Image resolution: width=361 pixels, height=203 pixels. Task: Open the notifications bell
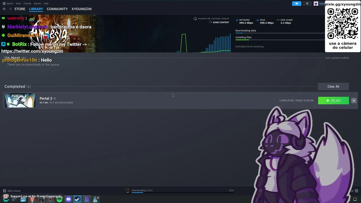pyautogui.click(x=307, y=3)
